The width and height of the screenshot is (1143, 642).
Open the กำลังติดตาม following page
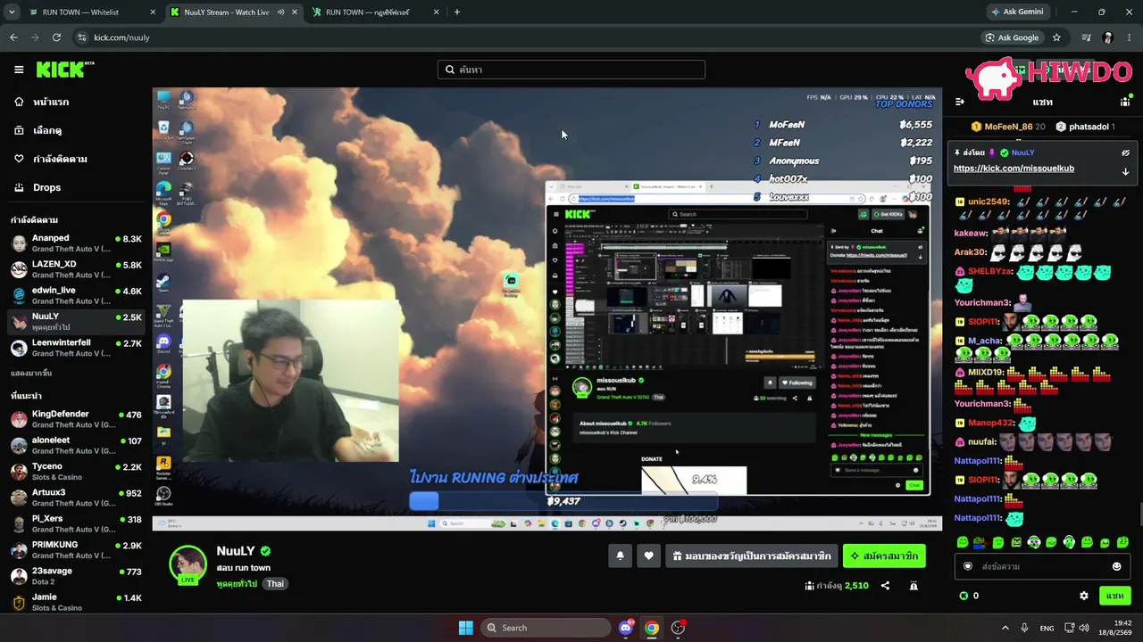pyautogui.click(x=60, y=159)
